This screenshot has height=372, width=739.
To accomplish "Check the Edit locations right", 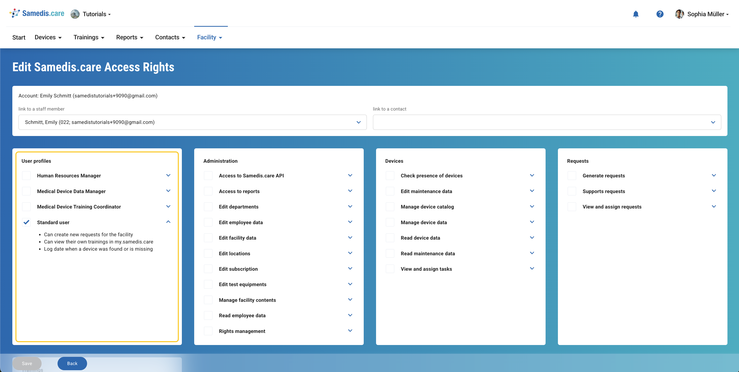I will point(208,253).
